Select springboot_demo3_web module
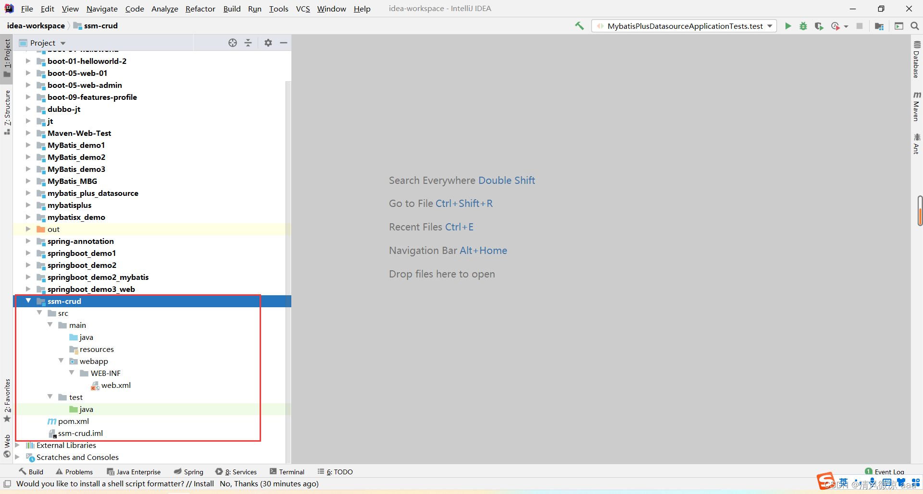Screen dimensions: 923x494 click(91, 289)
